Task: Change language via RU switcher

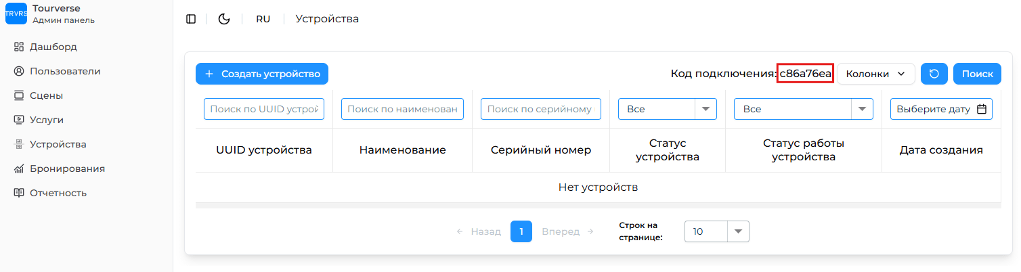Action: point(263,19)
